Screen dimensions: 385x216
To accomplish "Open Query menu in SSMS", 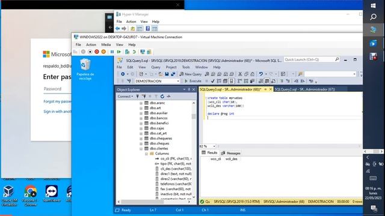I will (155, 67).
